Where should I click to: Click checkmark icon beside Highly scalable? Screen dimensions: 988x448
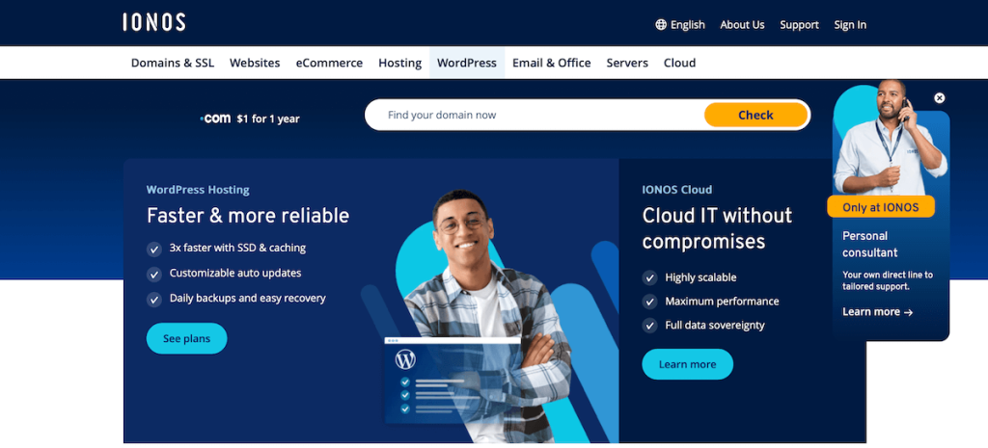649,277
